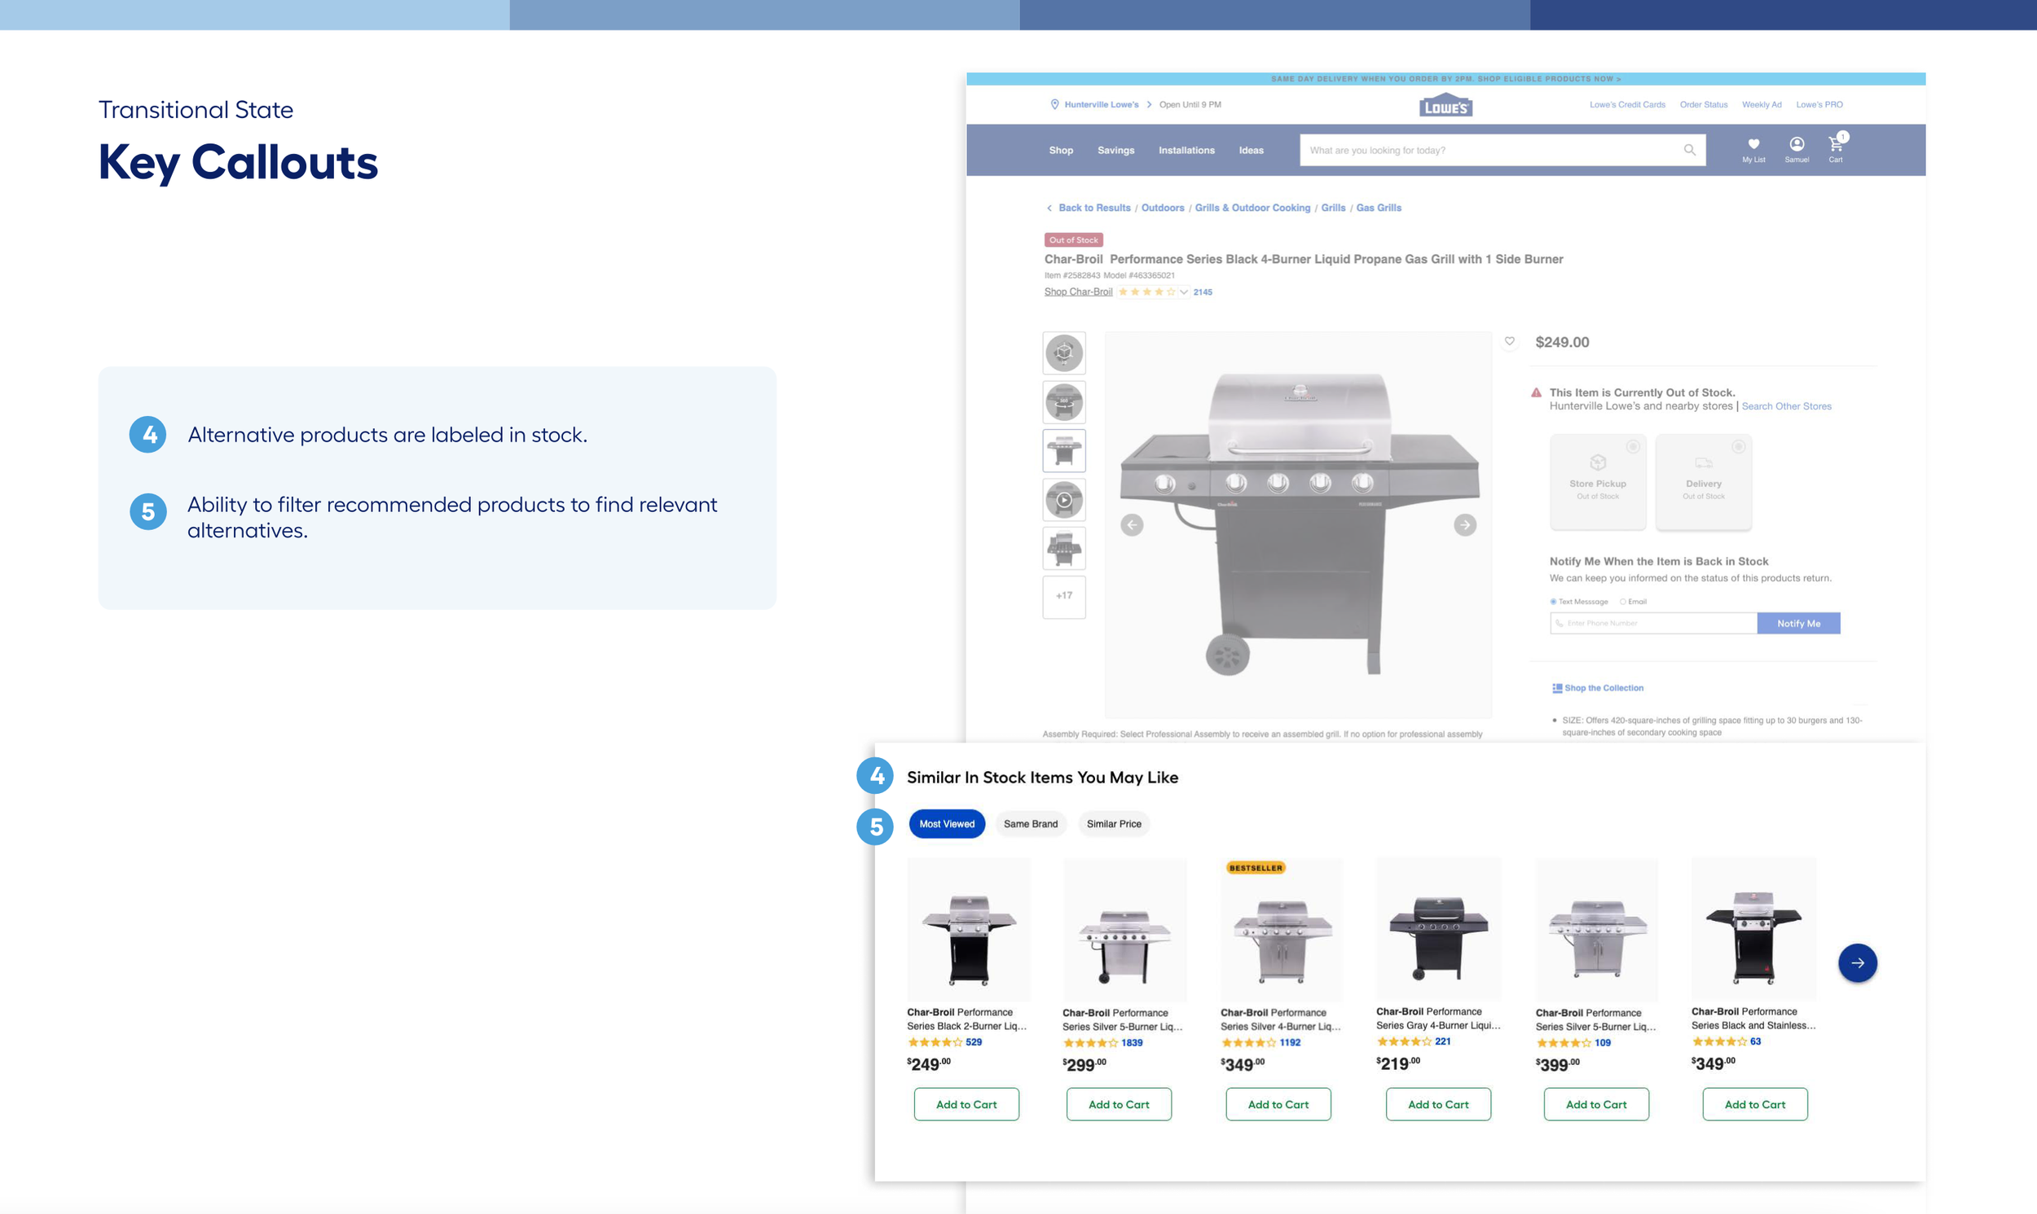
Task: Open the shopping cart icon
Action: pyautogui.click(x=1836, y=145)
